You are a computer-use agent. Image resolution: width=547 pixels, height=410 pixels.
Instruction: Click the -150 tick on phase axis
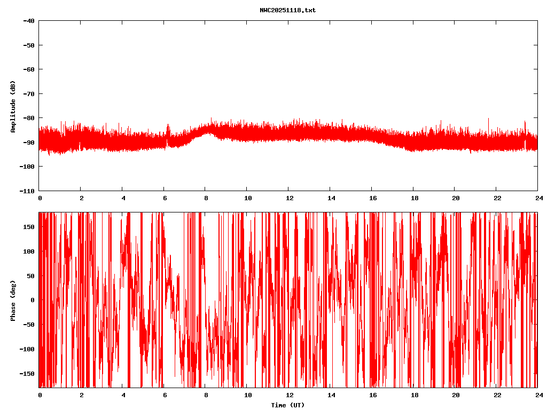click(27, 373)
